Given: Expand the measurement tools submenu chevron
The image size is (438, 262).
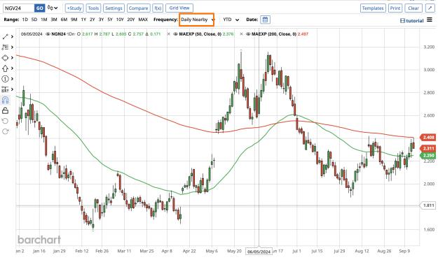Looking at the screenshot, I should [x=12, y=89].
